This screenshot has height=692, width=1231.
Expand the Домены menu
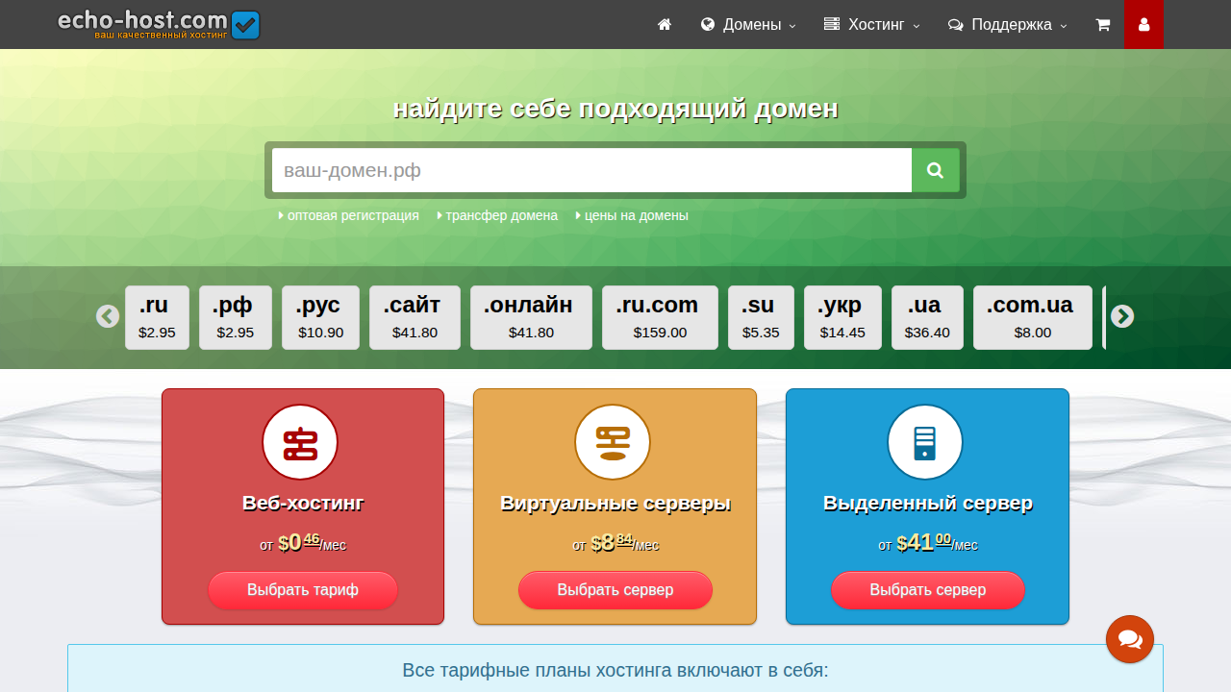click(x=749, y=24)
